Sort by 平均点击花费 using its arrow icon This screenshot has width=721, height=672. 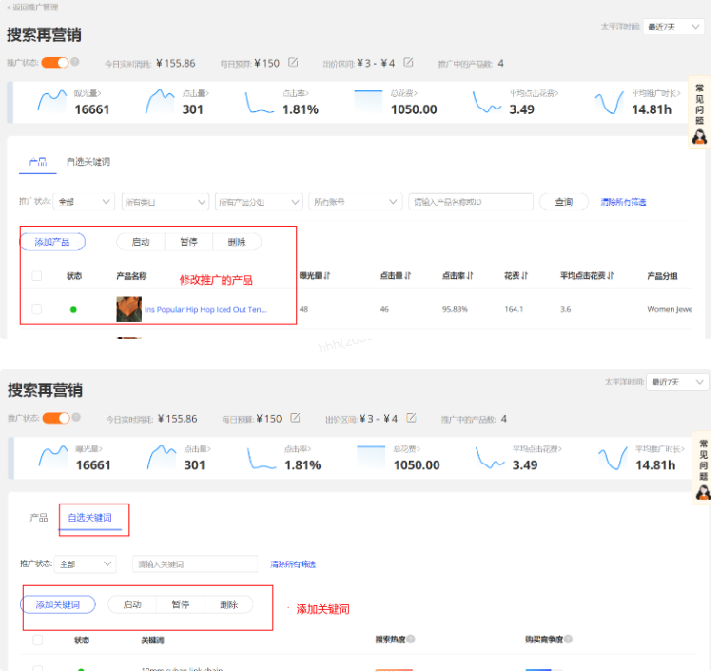611,276
